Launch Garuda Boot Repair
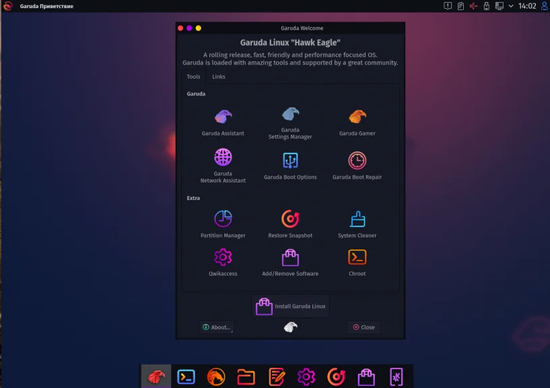550x388 pixels. coord(357,162)
